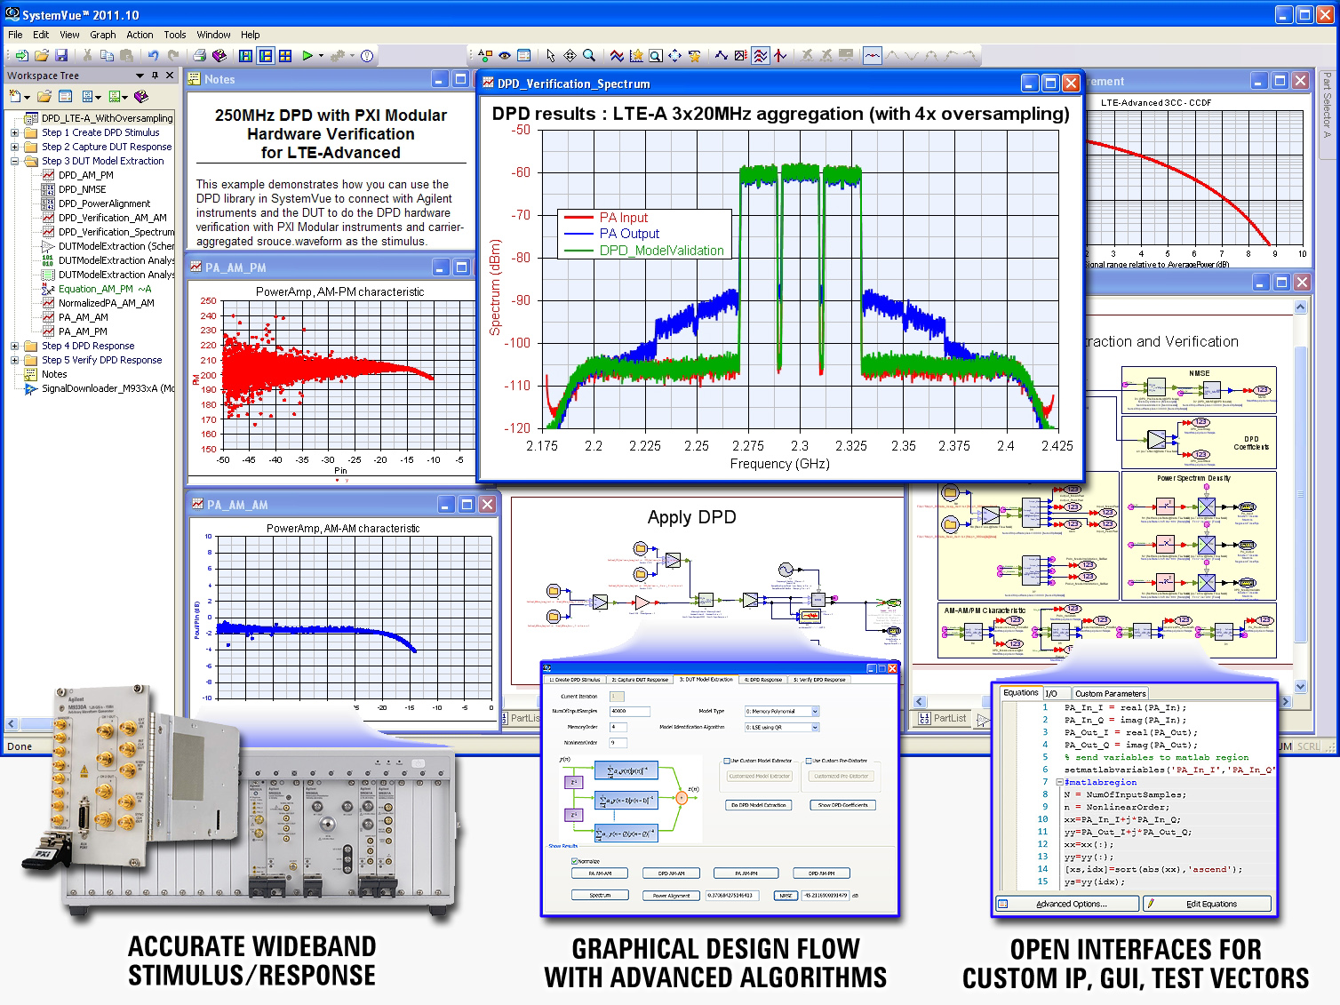
Task: Select the four-pane tile windows layout icon
Action: tap(285, 55)
